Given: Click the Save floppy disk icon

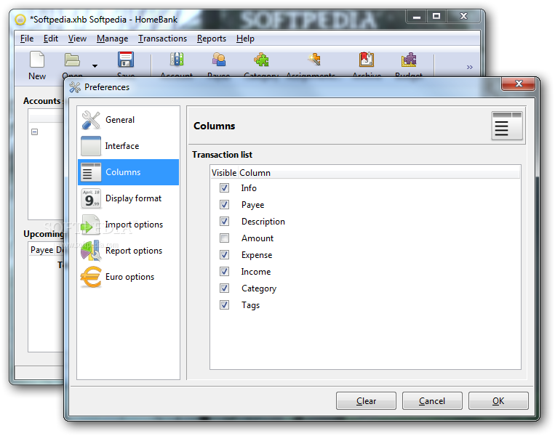Looking at the screenshot, I should 126,60.
